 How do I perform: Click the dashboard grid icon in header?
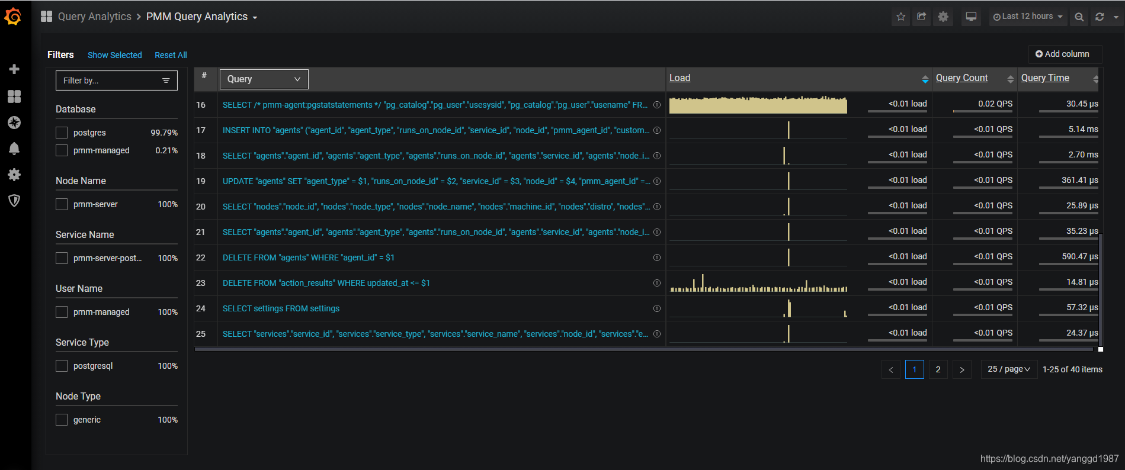click(46, 17)
